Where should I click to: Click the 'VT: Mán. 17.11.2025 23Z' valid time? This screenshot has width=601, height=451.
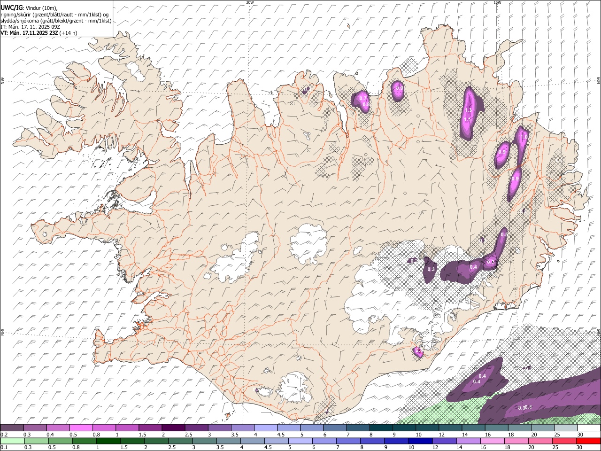click(29, 33)
